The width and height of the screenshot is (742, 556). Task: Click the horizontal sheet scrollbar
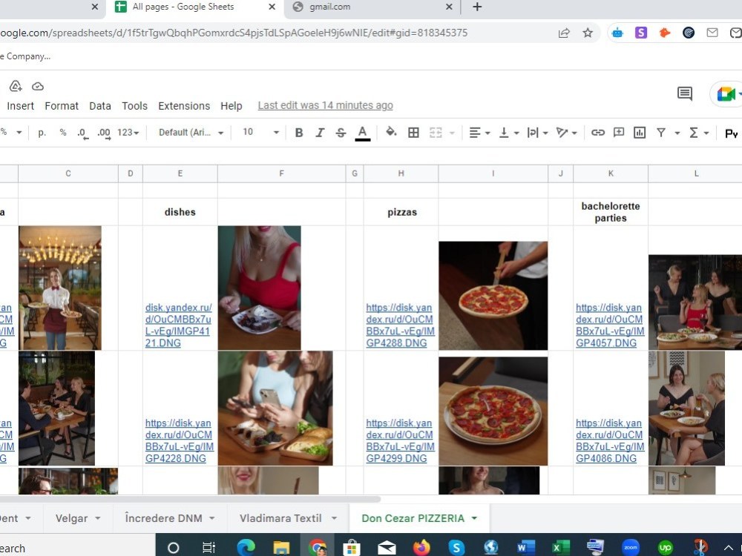189,499
